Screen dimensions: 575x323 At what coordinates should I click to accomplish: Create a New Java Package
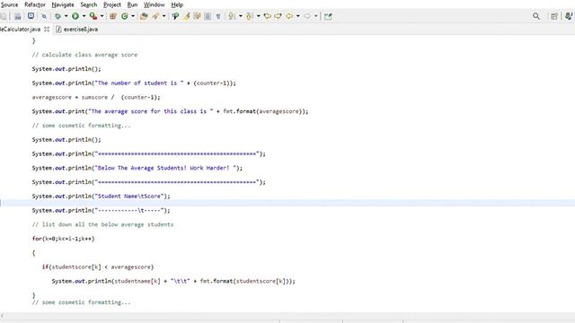113,16
